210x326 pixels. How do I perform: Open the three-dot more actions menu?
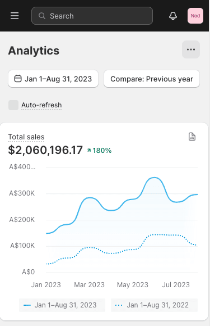[x=191, y=49]
